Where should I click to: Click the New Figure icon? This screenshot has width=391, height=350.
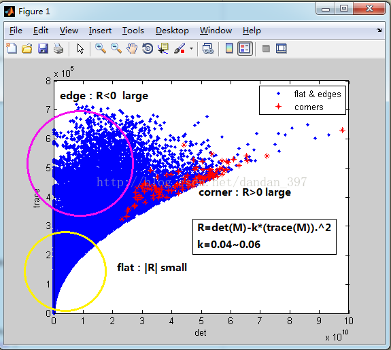(12, 48)
